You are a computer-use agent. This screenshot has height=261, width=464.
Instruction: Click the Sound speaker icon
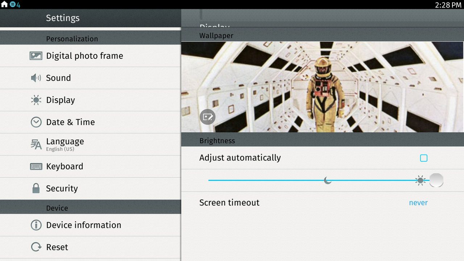36,78
